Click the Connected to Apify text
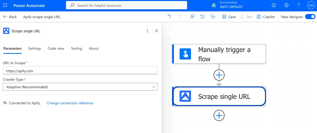 pos(25,103)
